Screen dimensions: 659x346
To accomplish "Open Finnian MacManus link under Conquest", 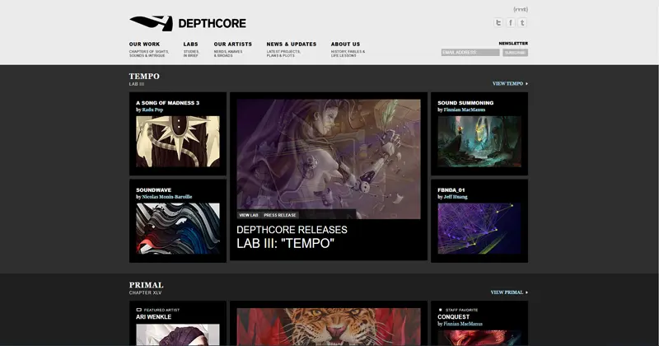I will coord(463,324).
